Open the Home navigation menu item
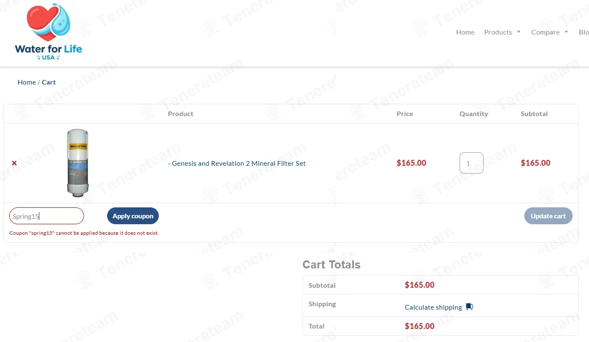Image resolution: width=589 pixels, height=342 pixels. (x=465, y=32)
